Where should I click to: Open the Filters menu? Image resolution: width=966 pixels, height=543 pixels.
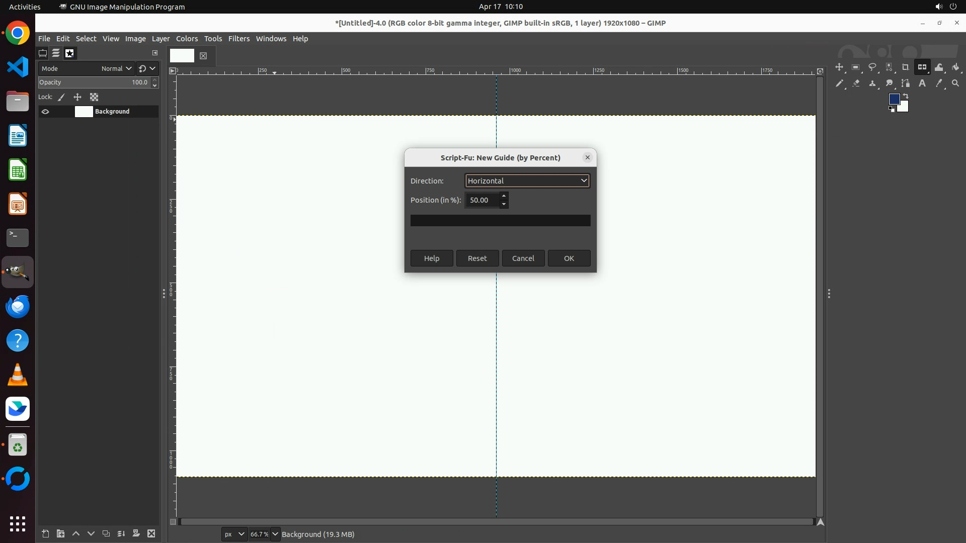[x=238, y=39]
